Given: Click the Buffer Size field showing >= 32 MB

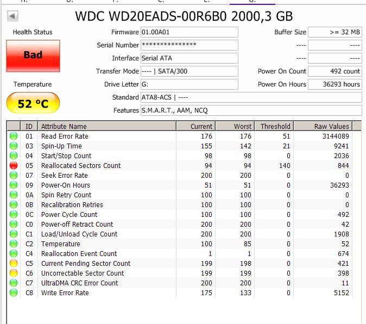Looking at the screenshot, I should click(x=335, y=32).
